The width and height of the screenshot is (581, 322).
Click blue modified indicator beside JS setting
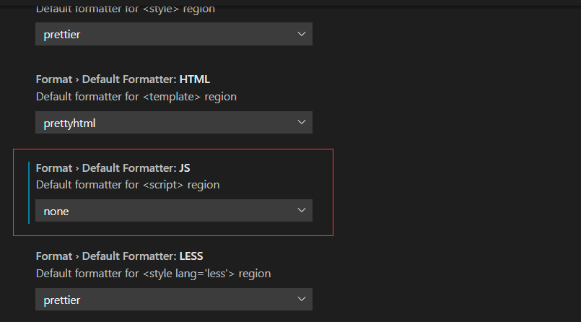[x=29, y=193]
